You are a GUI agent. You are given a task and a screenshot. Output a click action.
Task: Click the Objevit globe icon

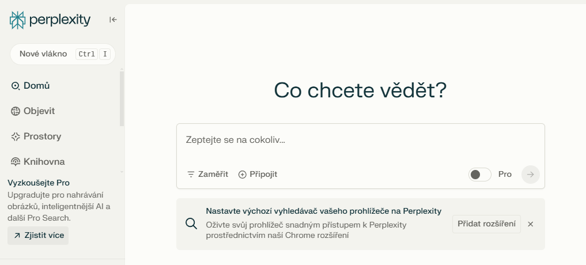coord(16,111)
